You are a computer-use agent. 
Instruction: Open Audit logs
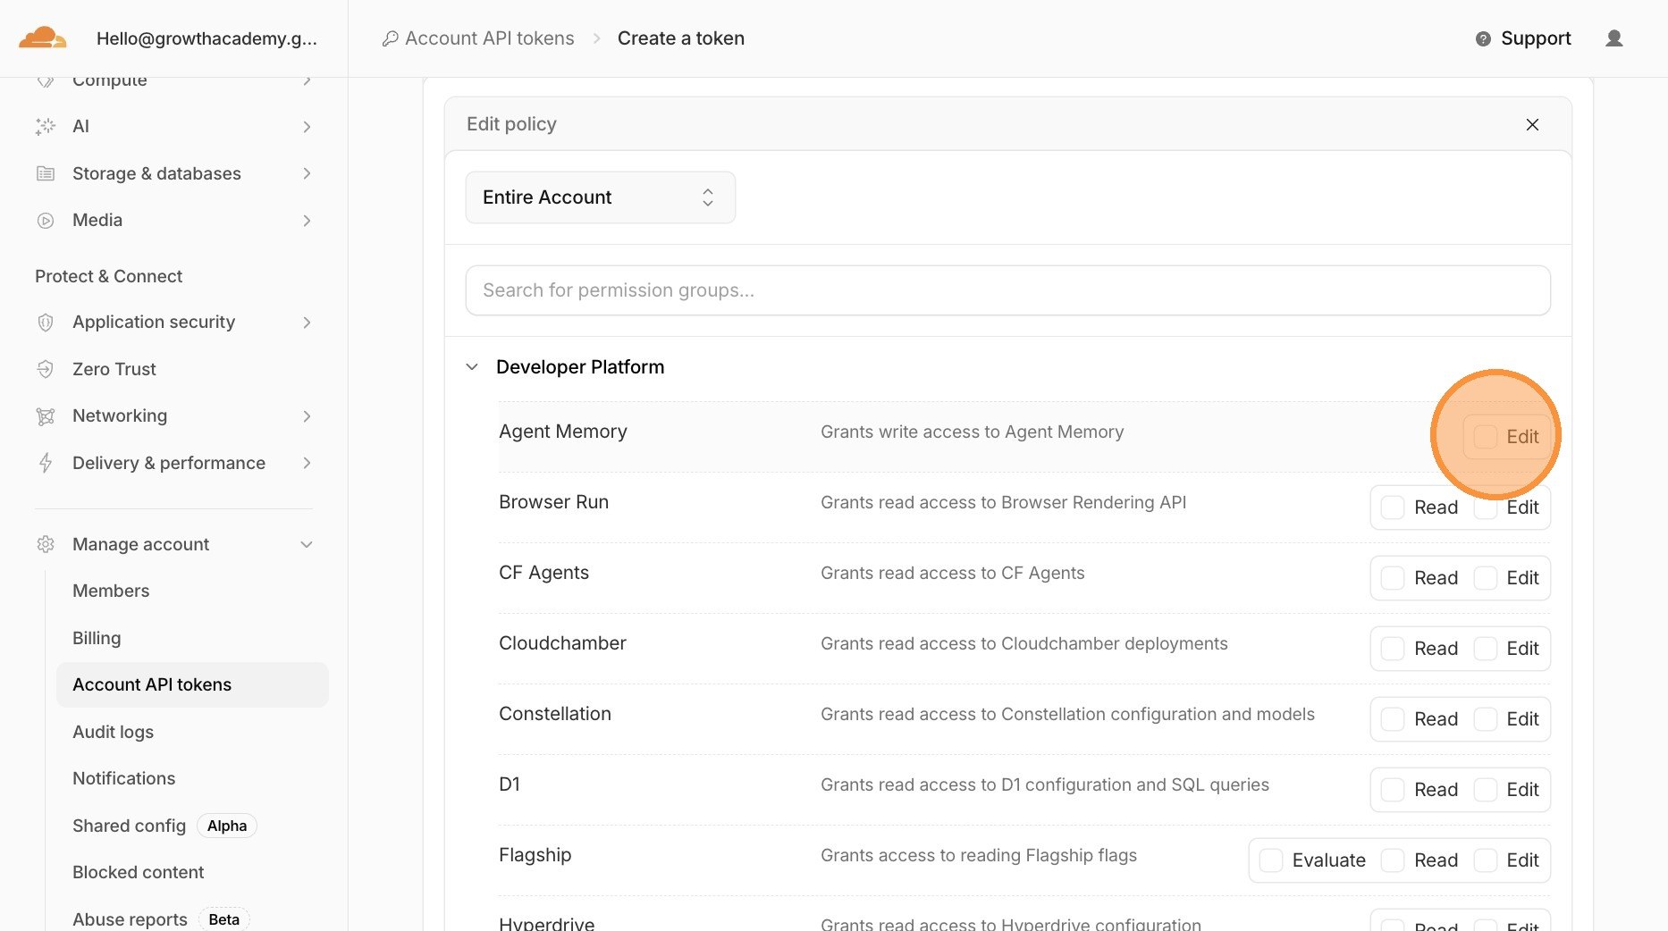point(113,732)
